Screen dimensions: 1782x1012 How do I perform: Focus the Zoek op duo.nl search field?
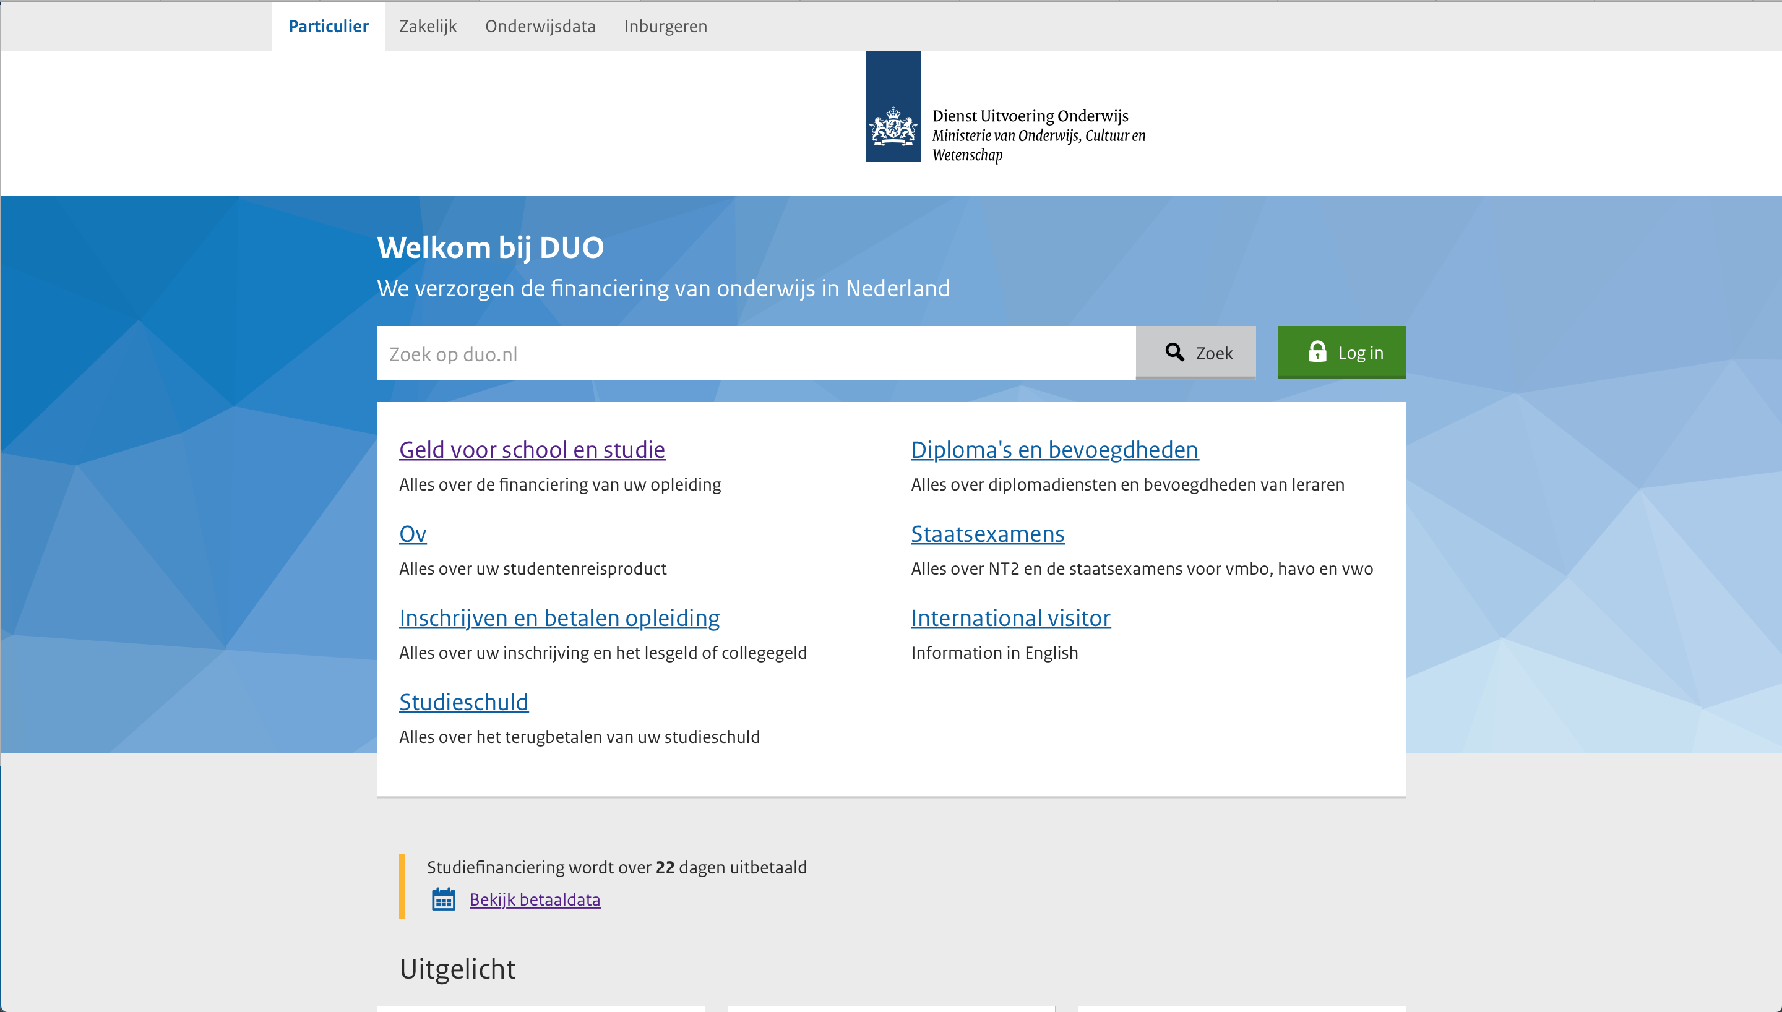point(755,354)
